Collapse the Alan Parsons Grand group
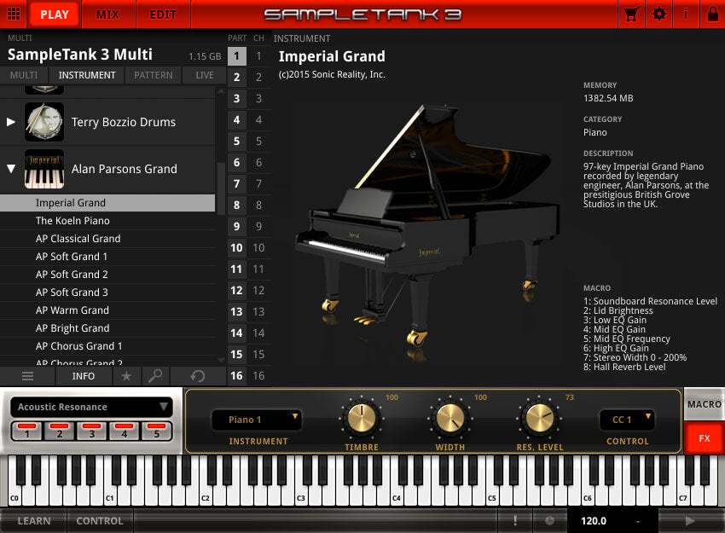 (12, 169)
